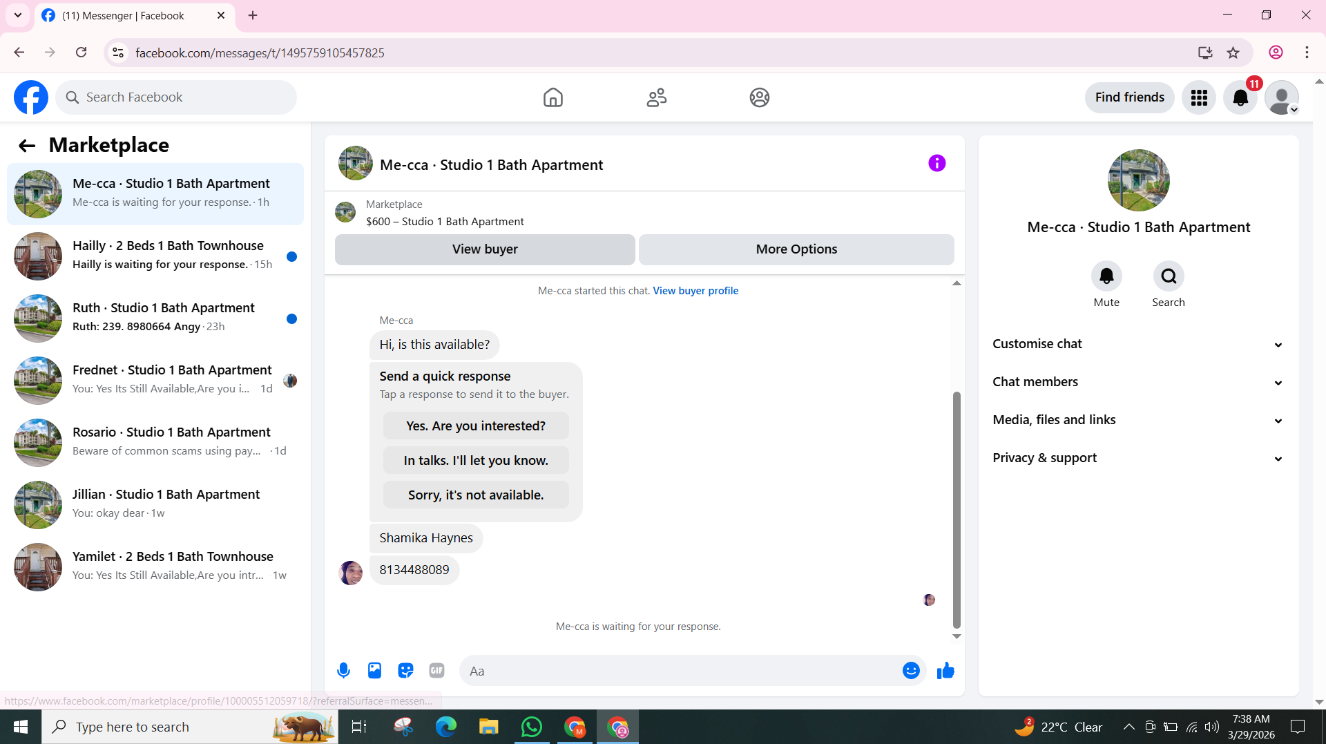Attach a photo or file icon
The image size is (1326, 744).
click(x=374, y=670)
